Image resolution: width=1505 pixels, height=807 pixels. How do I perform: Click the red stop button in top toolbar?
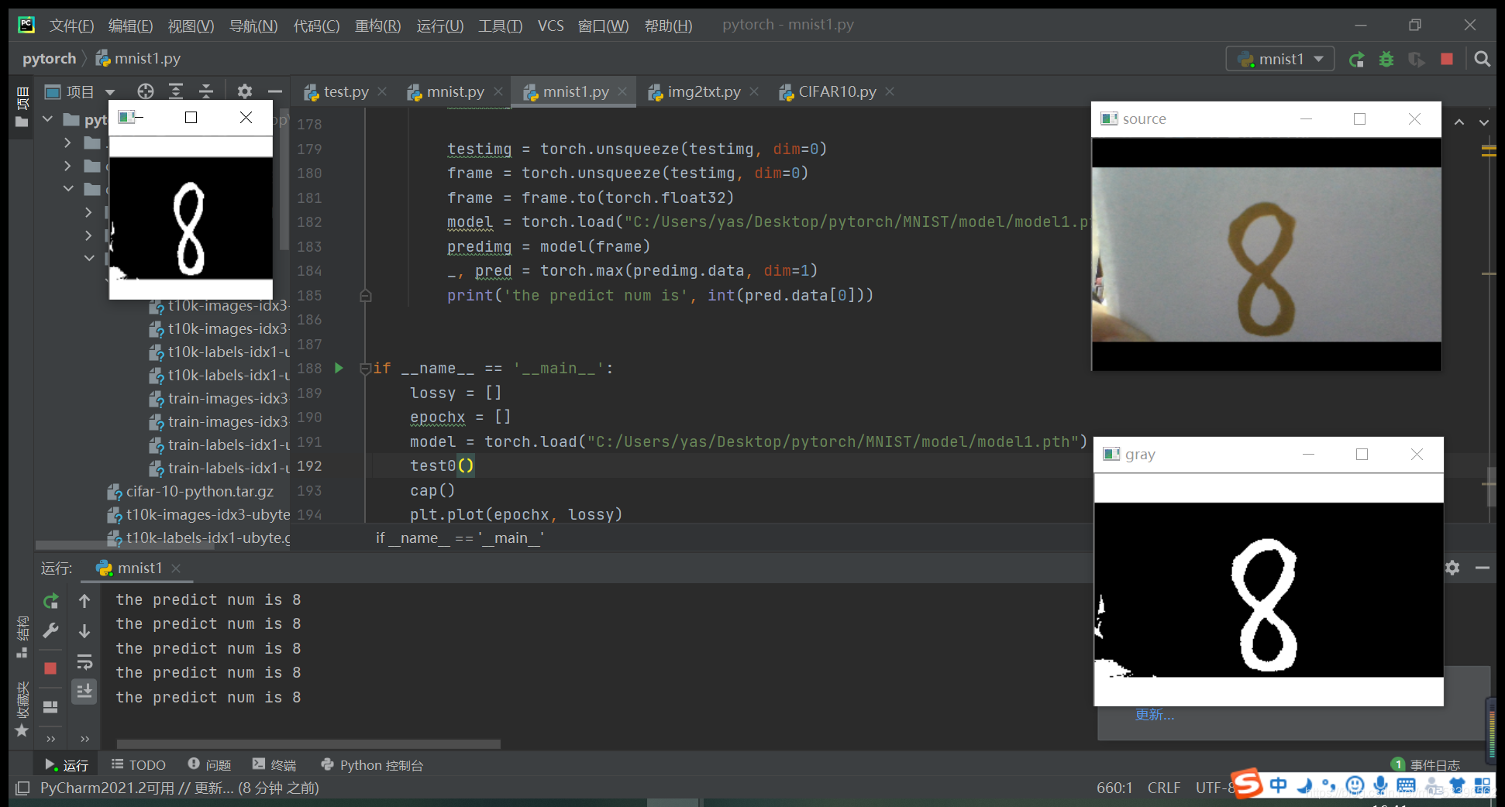[x=1447, y=60]
